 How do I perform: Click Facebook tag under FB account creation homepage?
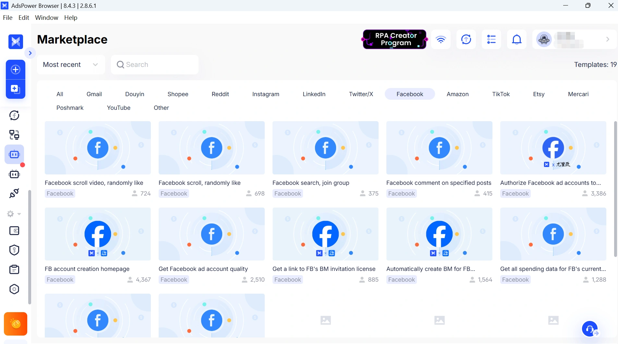[x=60, y=280]
